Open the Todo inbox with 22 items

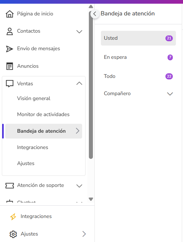[138, 76]
